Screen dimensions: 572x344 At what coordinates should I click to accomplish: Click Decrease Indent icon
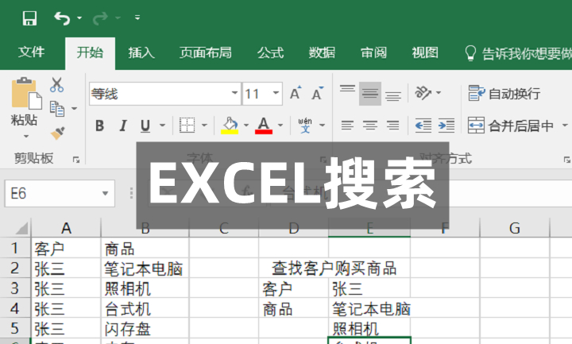[423, 126]
